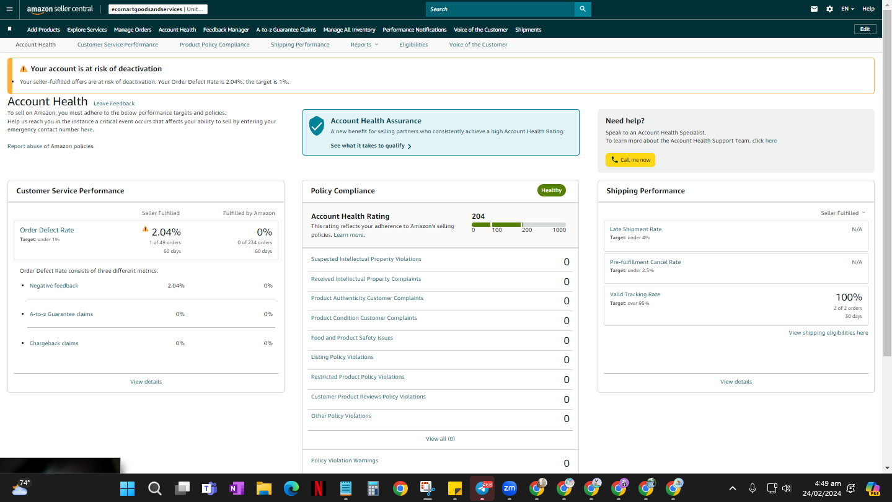Click the search magnifier button
This screenshot has width=892, height=502.
583,9
